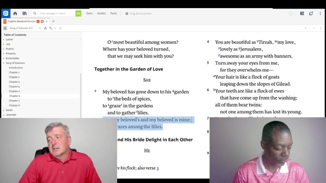Open the visual filters icon
This screenshot has height=183, width=326.
[x=45, y=28]
